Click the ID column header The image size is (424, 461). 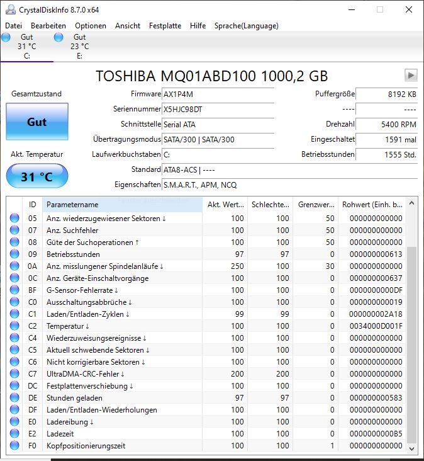32,205
